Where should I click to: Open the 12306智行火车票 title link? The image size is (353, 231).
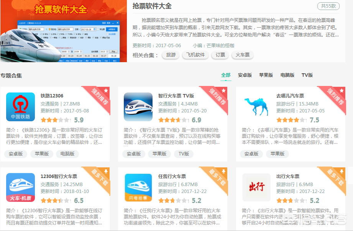coord(59,176)
